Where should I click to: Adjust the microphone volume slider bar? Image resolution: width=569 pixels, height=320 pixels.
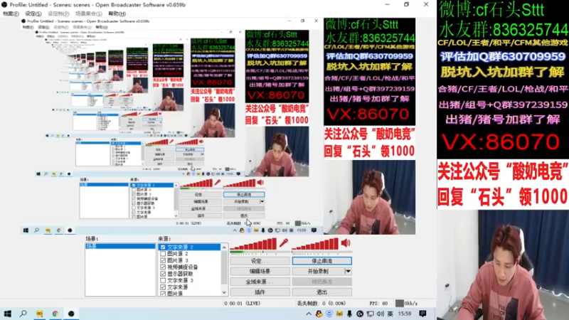pyautogui.click(x=254, y=243)
